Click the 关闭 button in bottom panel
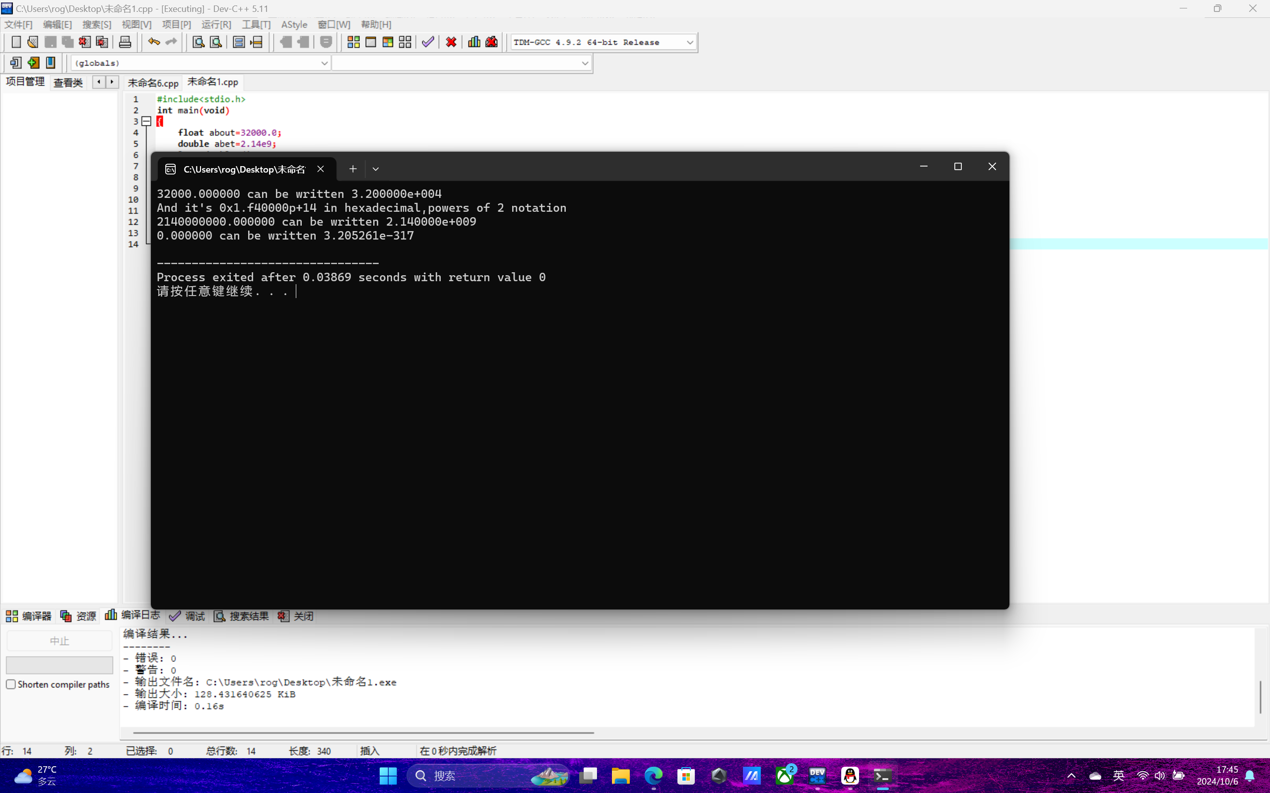This screenshot has width=1270, height=793. (x=296, y=616)
